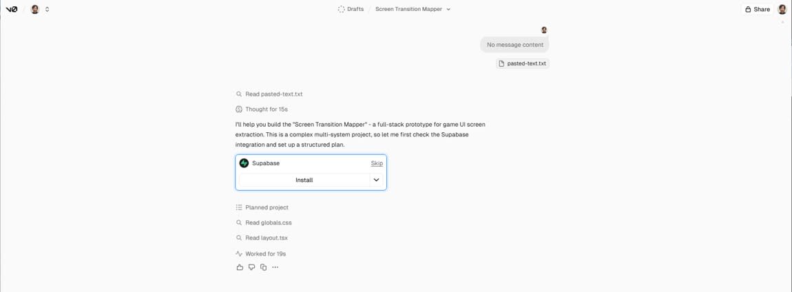792x292 pixels.
Task: Click the v0 logo icon
Action: coord(12,10)
